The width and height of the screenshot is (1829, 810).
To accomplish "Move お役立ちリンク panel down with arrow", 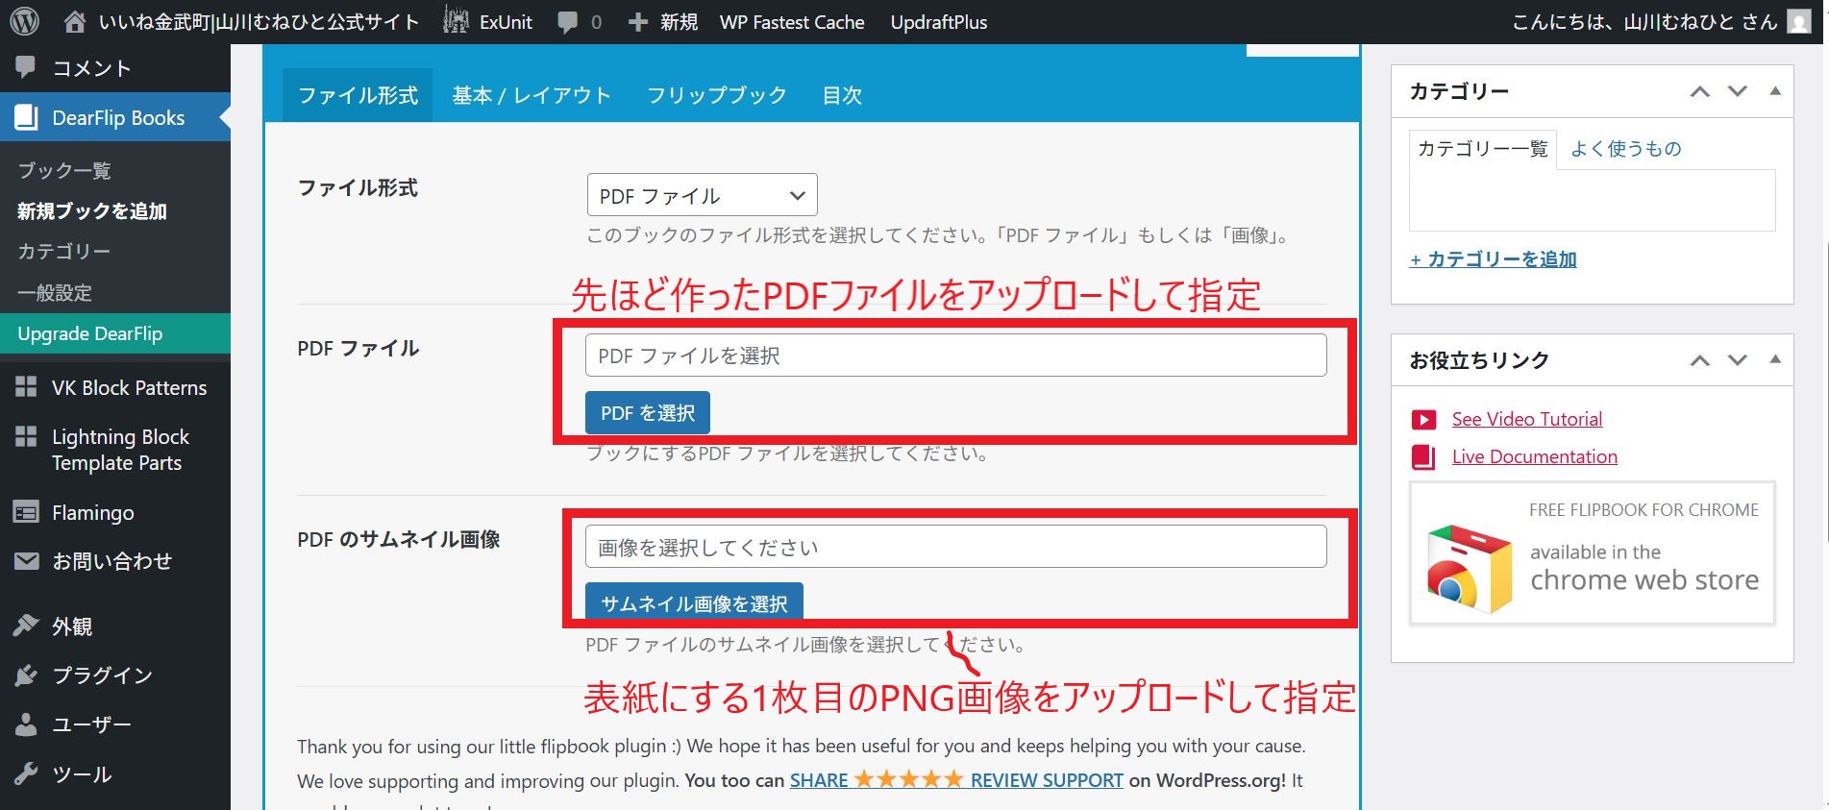I will pos(1738,359).
